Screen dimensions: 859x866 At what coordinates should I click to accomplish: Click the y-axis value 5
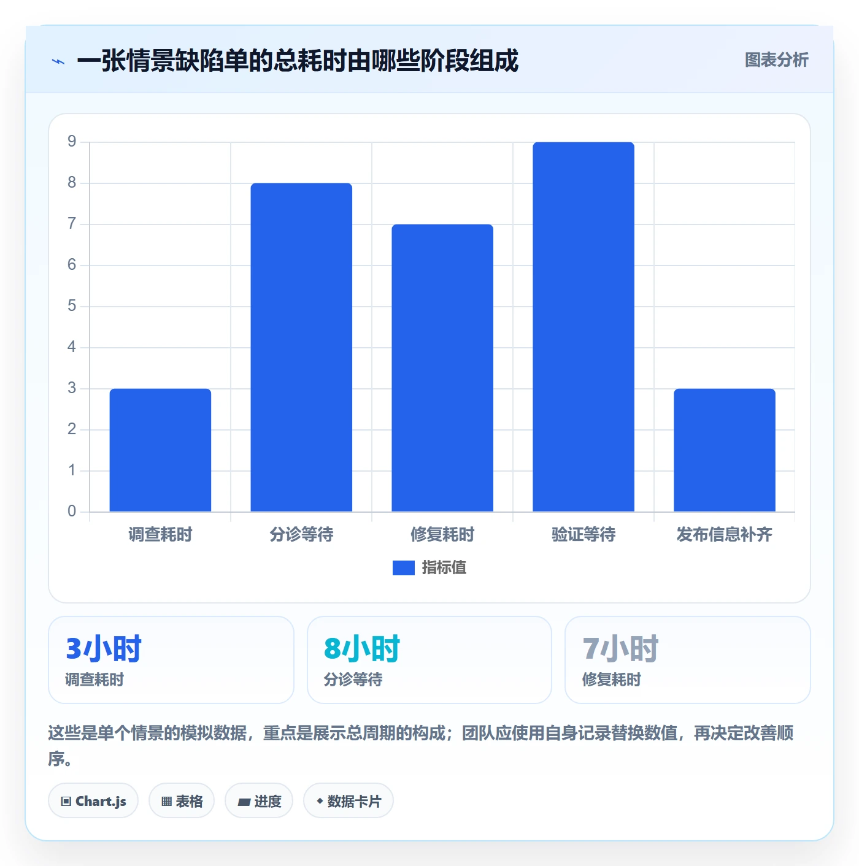(72, 306)
